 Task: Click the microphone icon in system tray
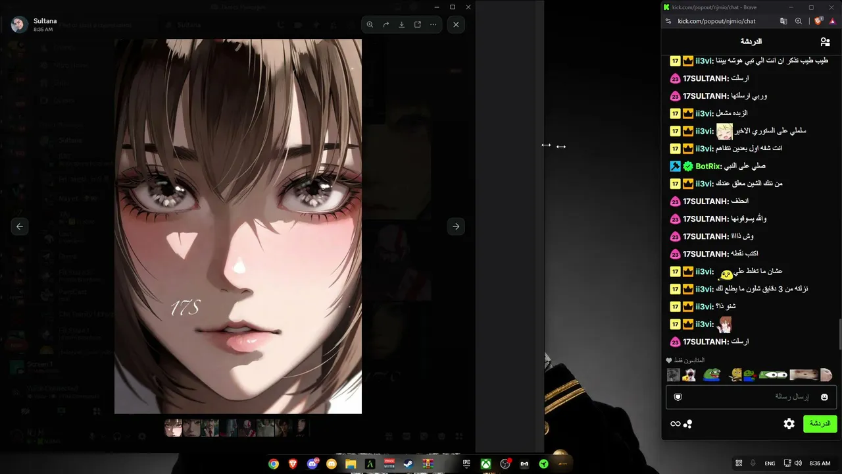[753, 463]
